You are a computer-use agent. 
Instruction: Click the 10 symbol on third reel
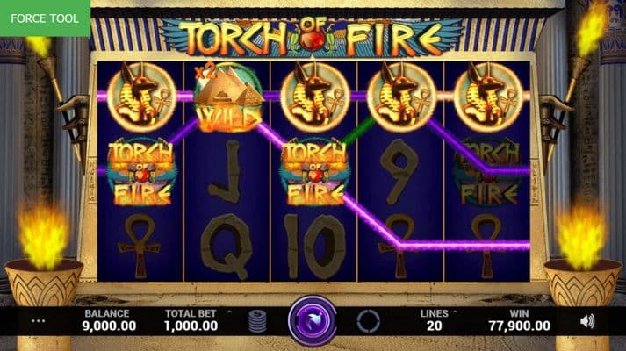click(x=314, y=246)
